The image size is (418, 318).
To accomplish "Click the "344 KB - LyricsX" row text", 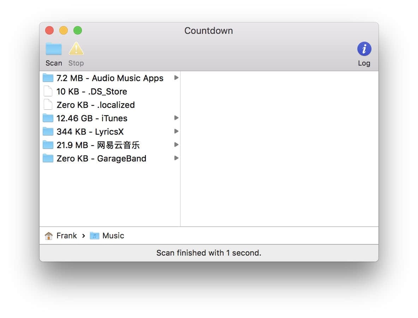I will pos(90,132).
